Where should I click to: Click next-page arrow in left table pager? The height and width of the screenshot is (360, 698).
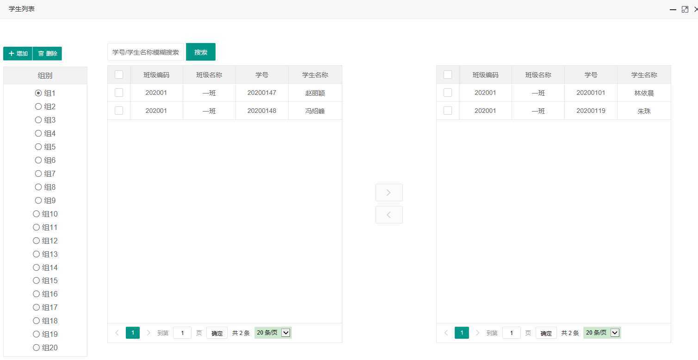pos(148,333)
